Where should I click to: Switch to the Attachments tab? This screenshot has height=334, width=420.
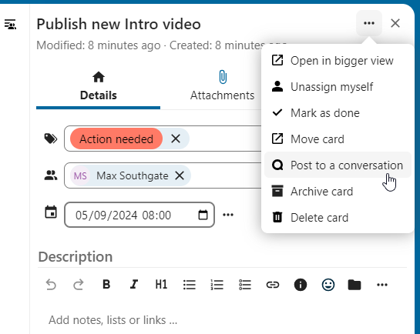(x=222, y=85)
